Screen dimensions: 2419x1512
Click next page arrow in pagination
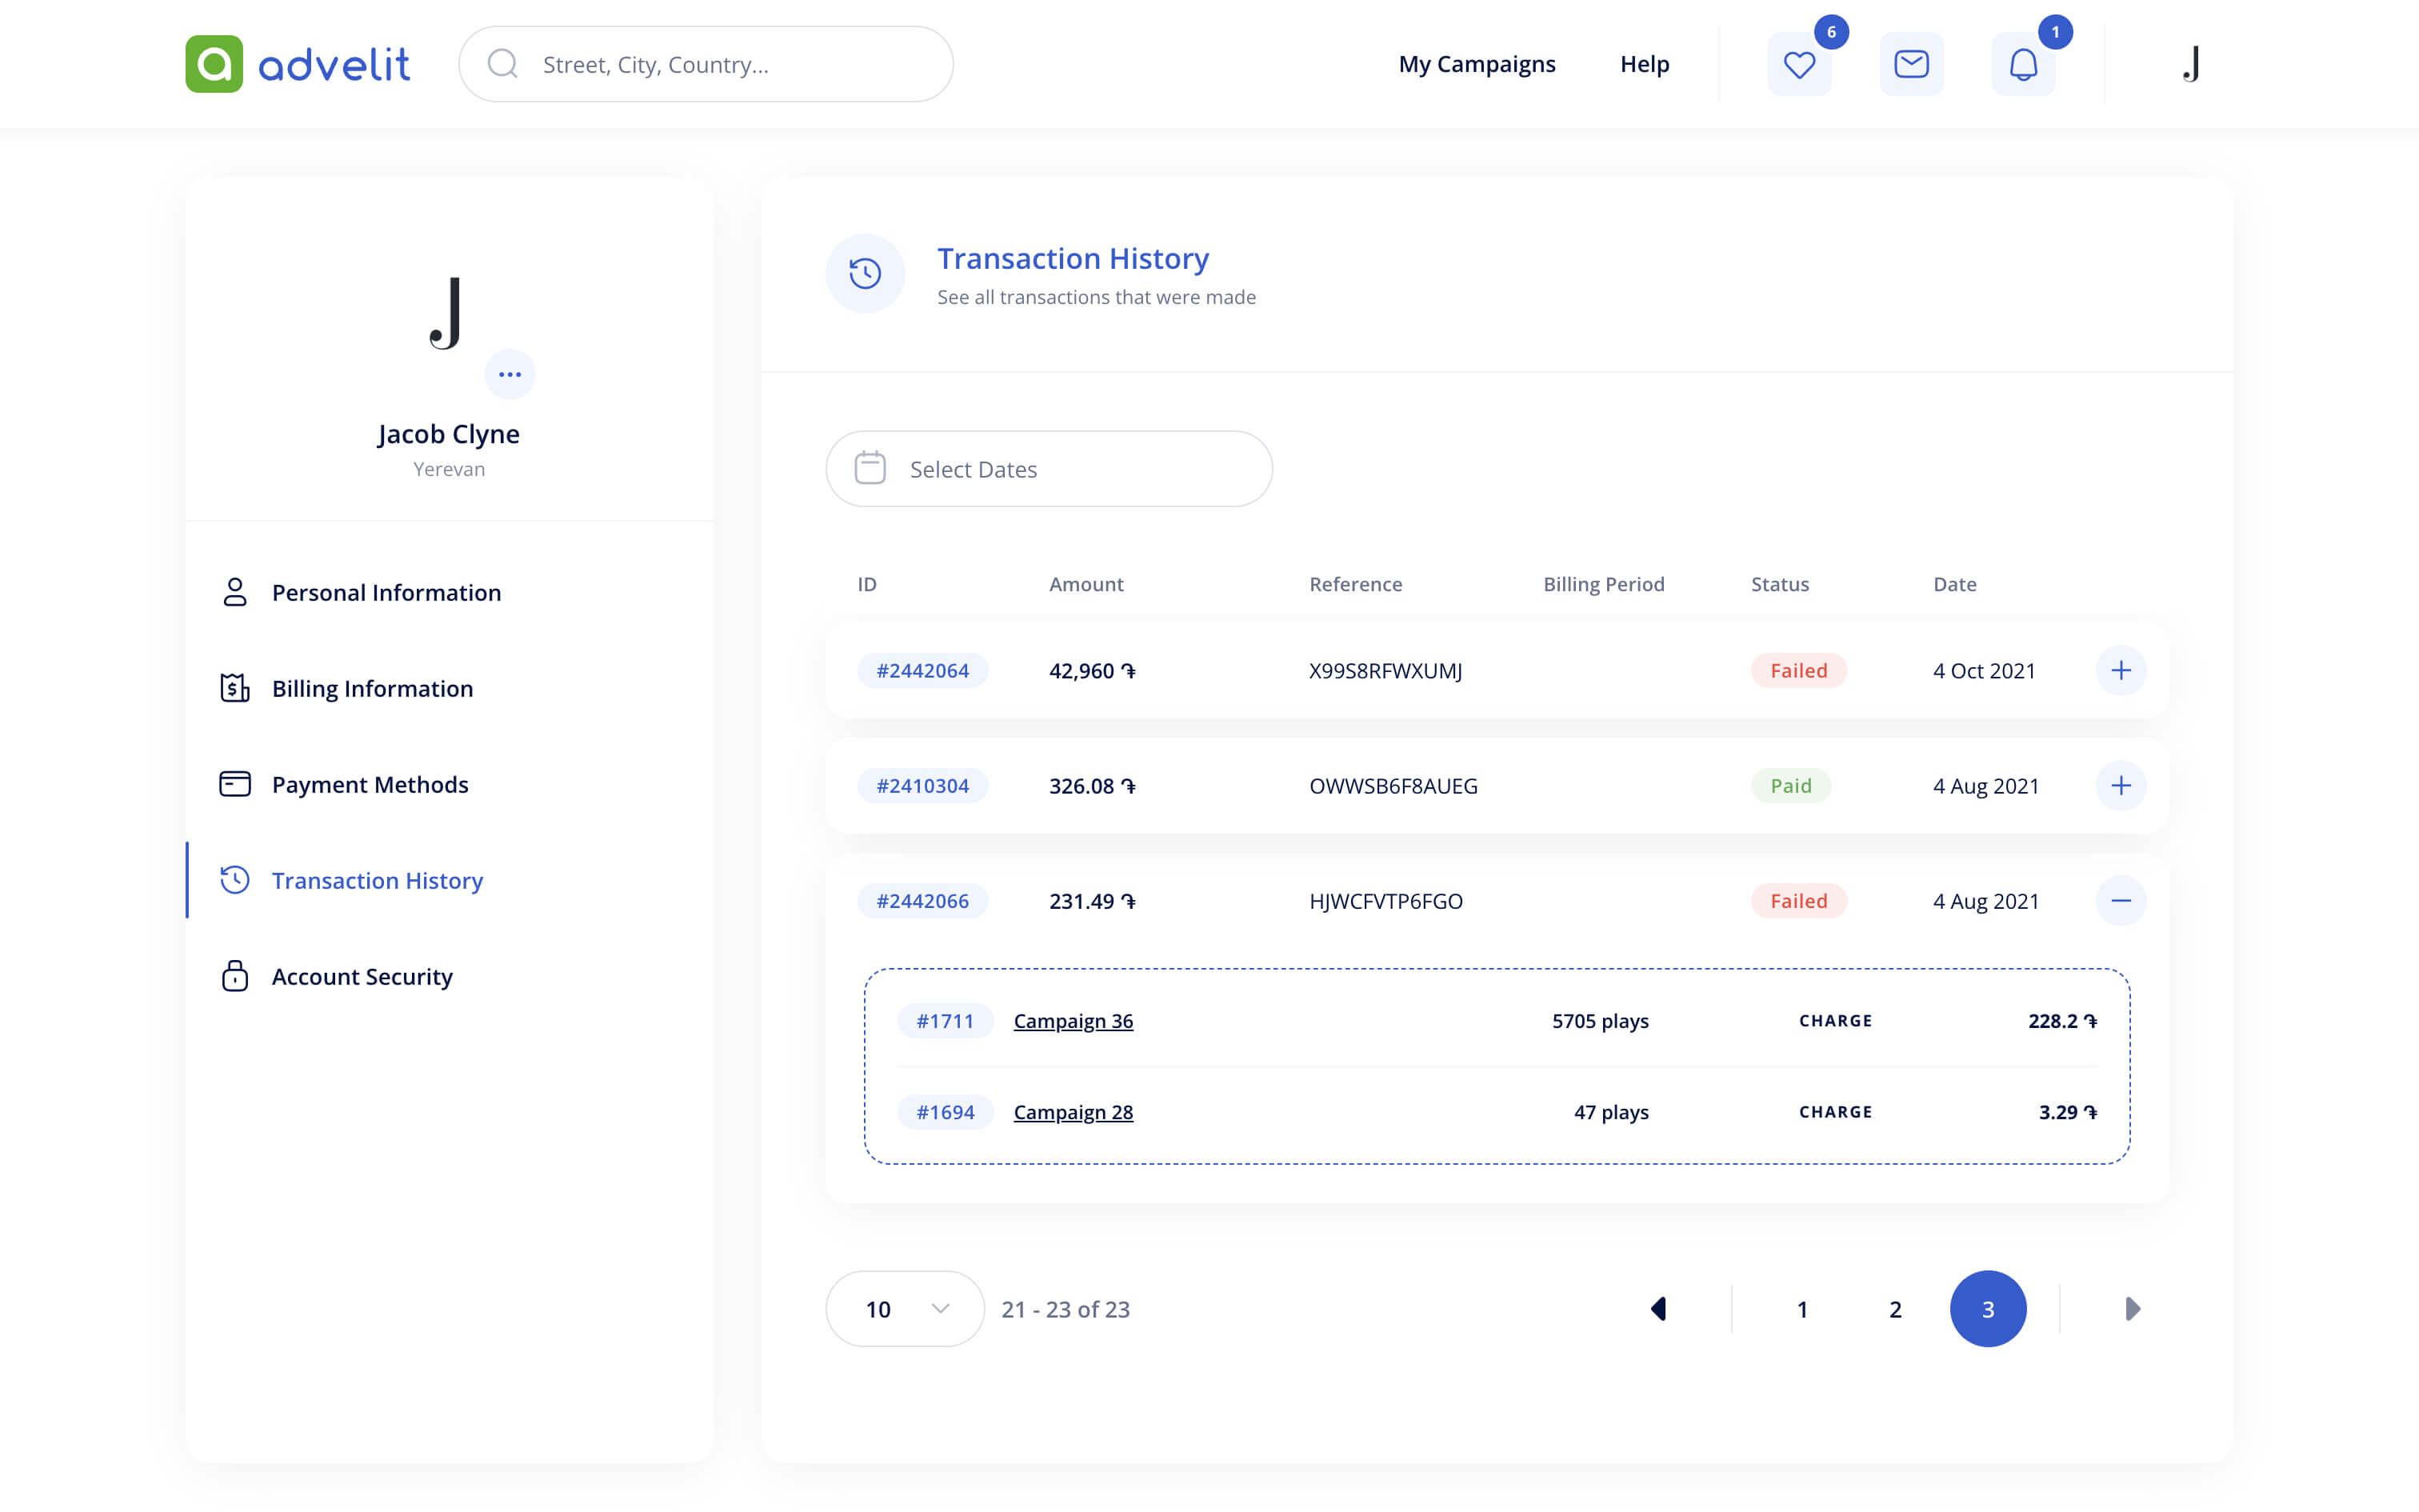click(2131, 1309)
